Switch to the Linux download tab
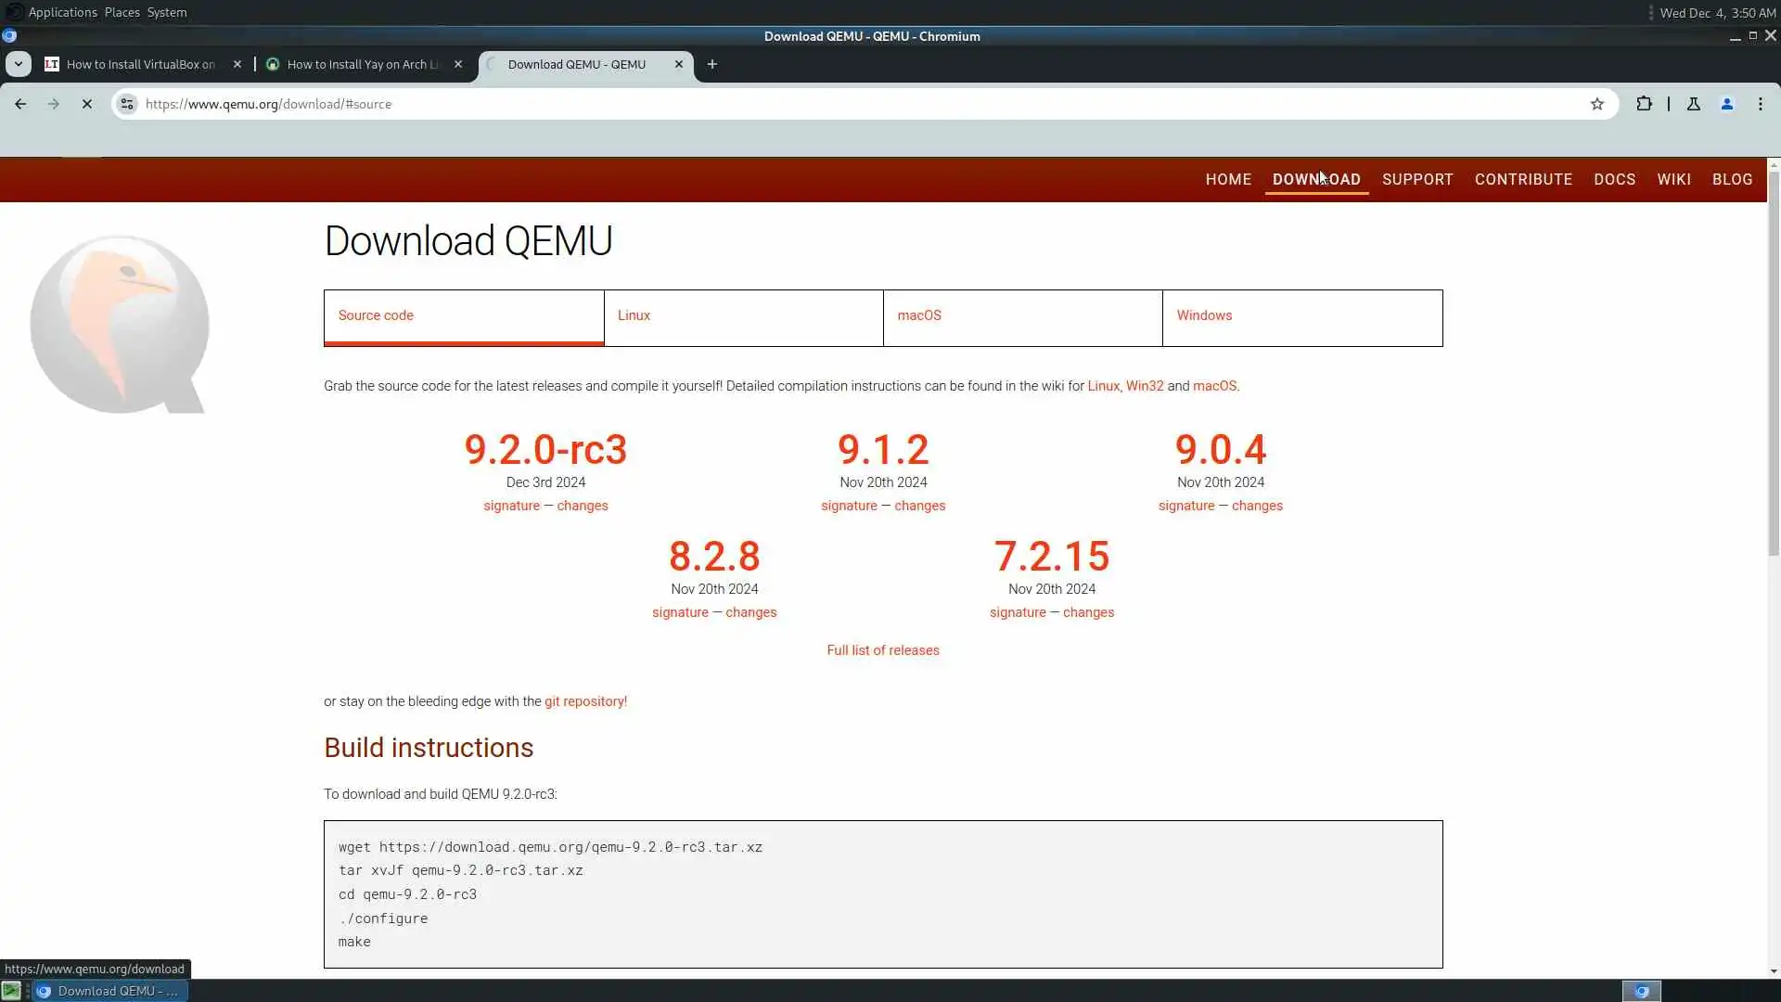 (x=634, y=315)
